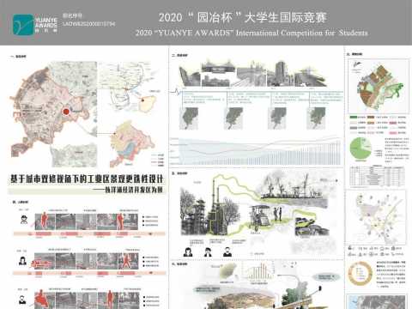Image resolution: width=412 pixels, height=309 pixels.
Task: Click the industrial chimney tower illustration
Action: [x=216, y=206]
